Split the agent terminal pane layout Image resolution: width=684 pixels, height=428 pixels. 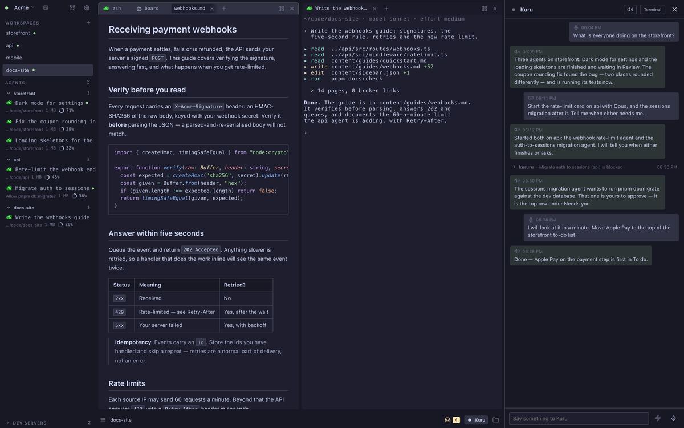tap(484, 9)
